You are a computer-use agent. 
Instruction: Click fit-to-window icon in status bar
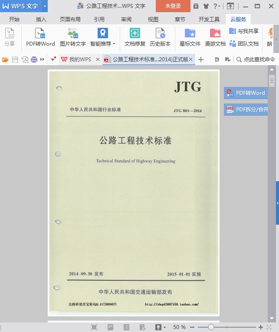coord(269,327)
